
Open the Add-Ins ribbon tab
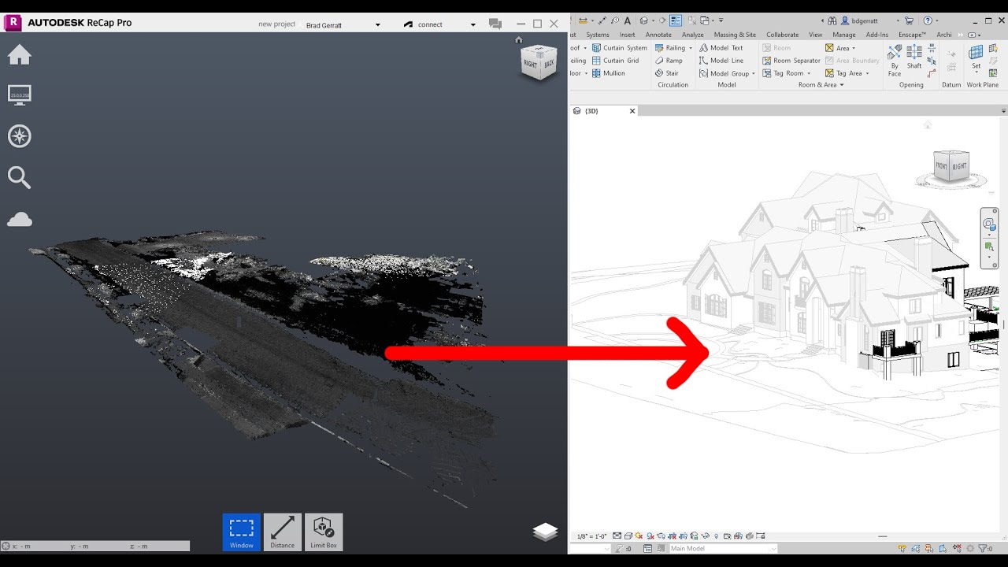point(877,35)
